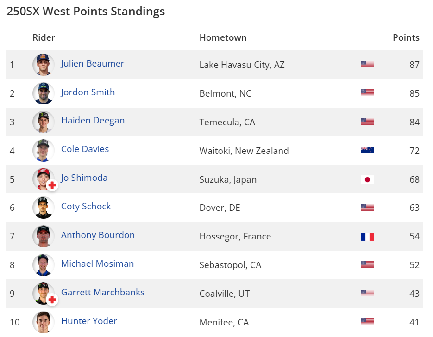Click Coty Schock's avatar image
This screenshot has width=433, height=337.
[44, 208]
